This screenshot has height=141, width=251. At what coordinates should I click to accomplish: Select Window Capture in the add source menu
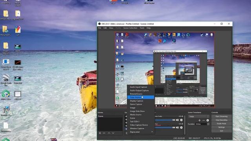(141, 128)
